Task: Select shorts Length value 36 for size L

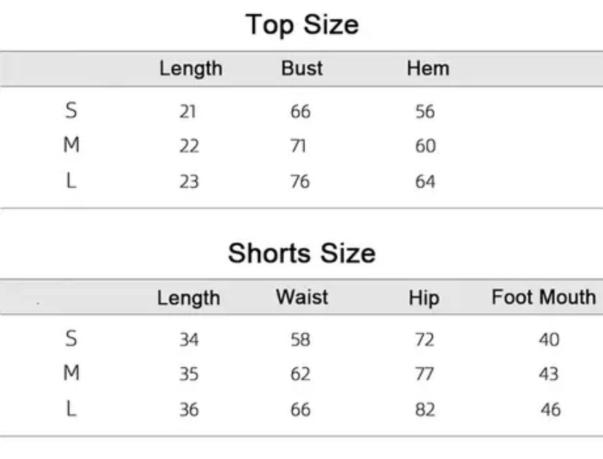Action: pos(189,410)
